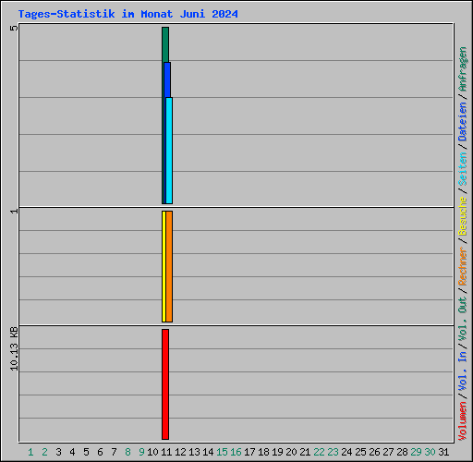Click the green Anfragen bar for day 11
The height and width of the screenshot is (462, 473).
(165, 44)
